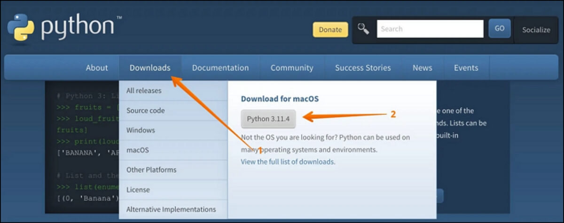Open the Socialize dropdown
This screenshot has height=223, width=564.
536,30
